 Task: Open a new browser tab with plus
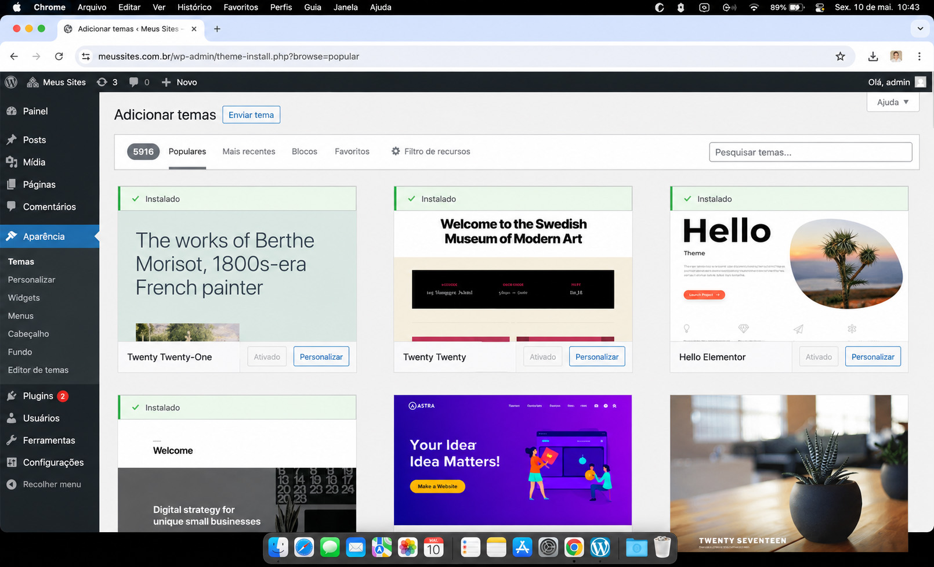pyautogui.click(x=217, y=28)
